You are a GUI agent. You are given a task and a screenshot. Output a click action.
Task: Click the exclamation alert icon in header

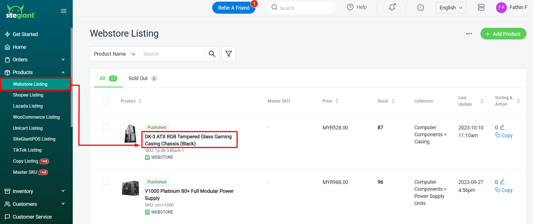(x=420, y=8)
